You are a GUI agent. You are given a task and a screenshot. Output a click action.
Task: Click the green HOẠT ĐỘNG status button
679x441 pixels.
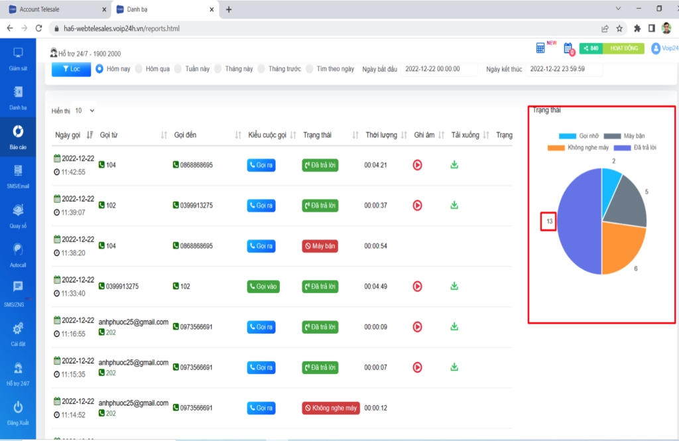623,48
